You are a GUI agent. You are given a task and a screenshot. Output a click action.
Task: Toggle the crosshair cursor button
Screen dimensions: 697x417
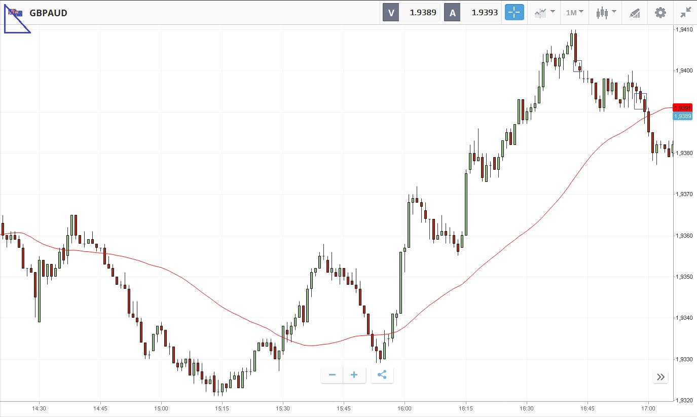[x=514, y=13]
